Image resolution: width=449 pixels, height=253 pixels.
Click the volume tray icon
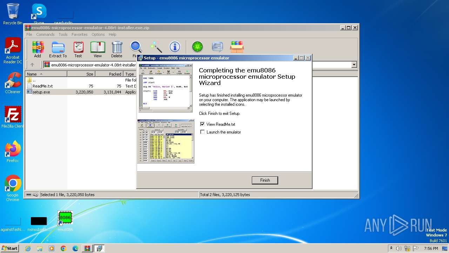pyautogui.click(x=399, y=248)
